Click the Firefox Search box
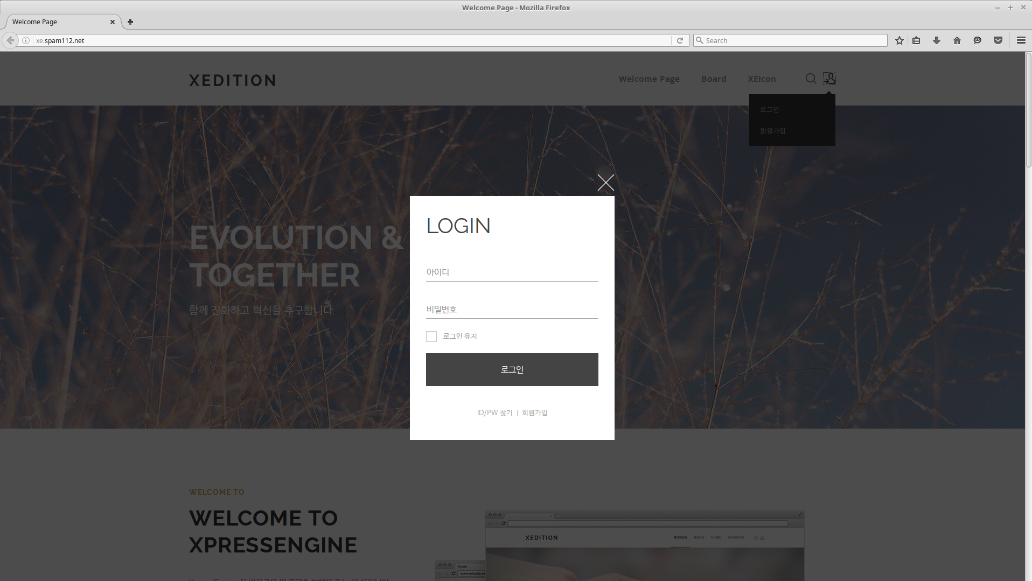This screenshot has height=581, width=1032. (x=790, y=40)
